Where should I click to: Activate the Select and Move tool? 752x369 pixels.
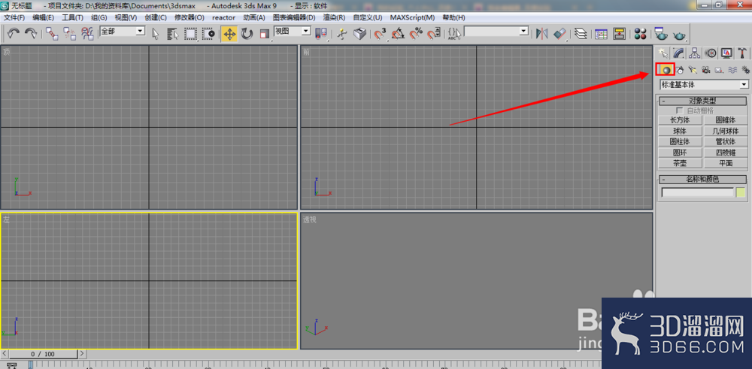[x=229, y=34]
